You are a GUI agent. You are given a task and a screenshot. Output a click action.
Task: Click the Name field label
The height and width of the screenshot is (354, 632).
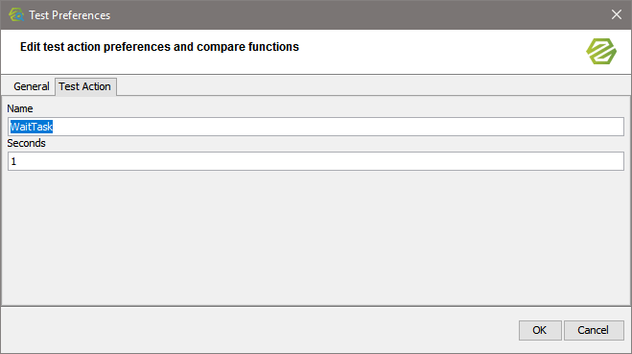tap(20, 108)
